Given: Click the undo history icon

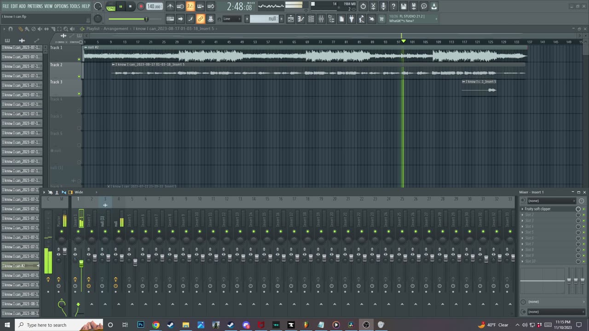Looking at the screenshot, I should tap(363, 6).
